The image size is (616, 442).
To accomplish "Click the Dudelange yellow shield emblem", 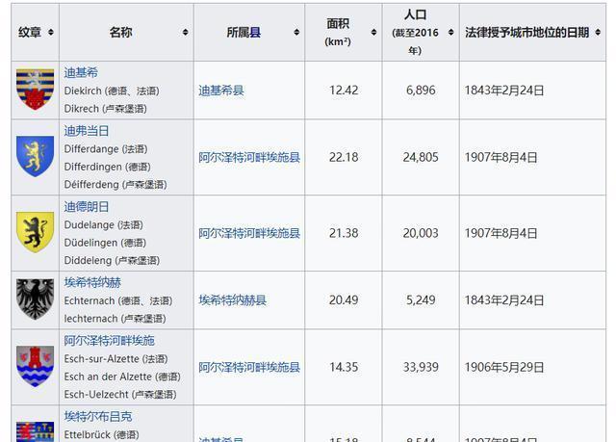I will [x=35, y=232].
